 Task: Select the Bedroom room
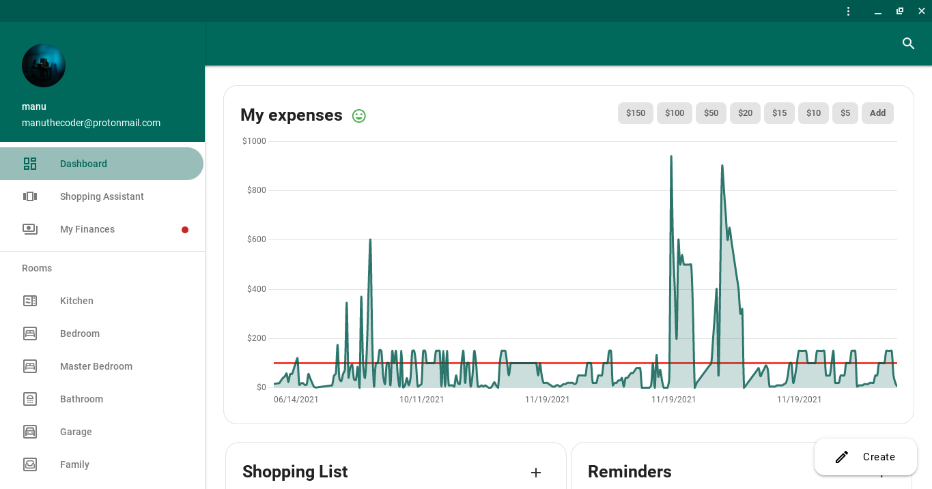click(102, 334)
